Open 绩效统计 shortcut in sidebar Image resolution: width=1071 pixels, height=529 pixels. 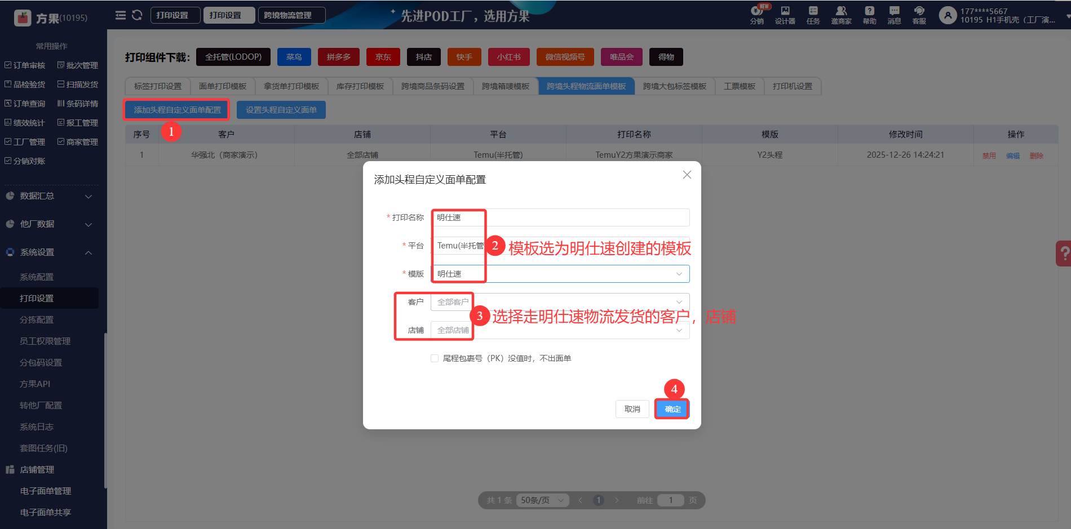click(25, 123)
